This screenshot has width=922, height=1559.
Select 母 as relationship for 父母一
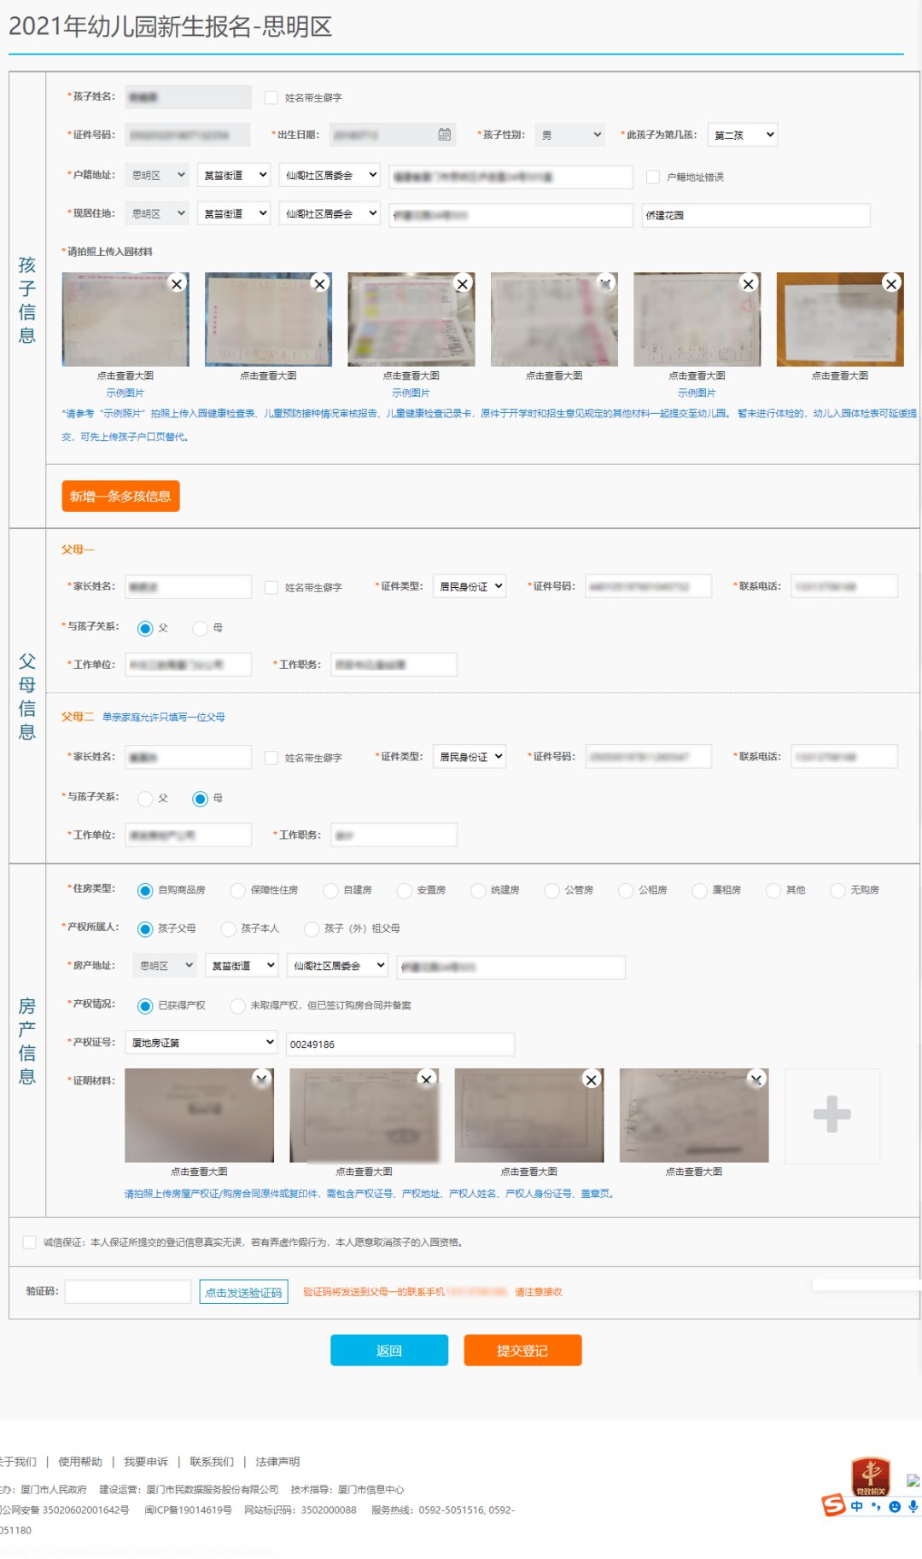tap(201, 629)
